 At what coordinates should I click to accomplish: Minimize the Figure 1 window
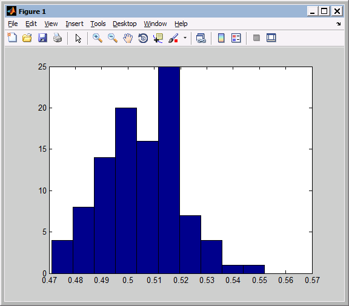[x=312, y=11]
